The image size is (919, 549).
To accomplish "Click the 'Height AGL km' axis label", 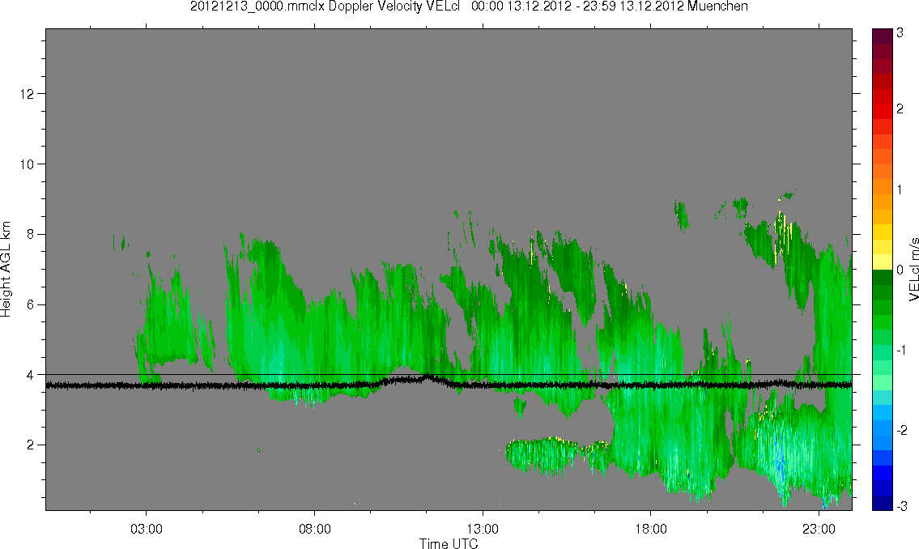I will click(x=6, y=270).
